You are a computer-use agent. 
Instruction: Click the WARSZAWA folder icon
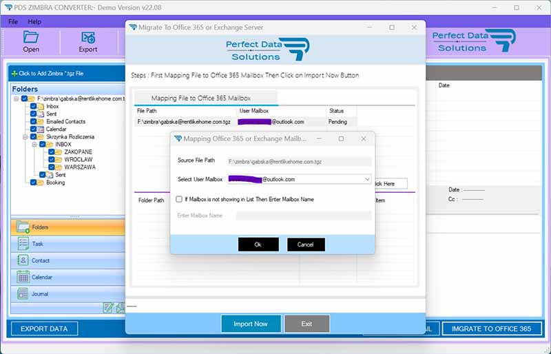[x=59, y=167]
